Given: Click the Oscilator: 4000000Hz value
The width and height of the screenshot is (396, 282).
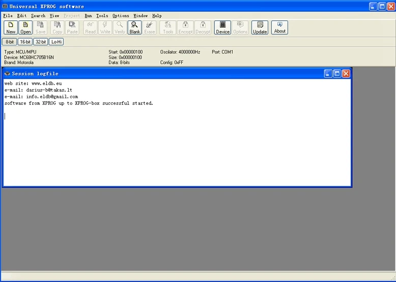Looking at the screenshot, I should point(180,52).
